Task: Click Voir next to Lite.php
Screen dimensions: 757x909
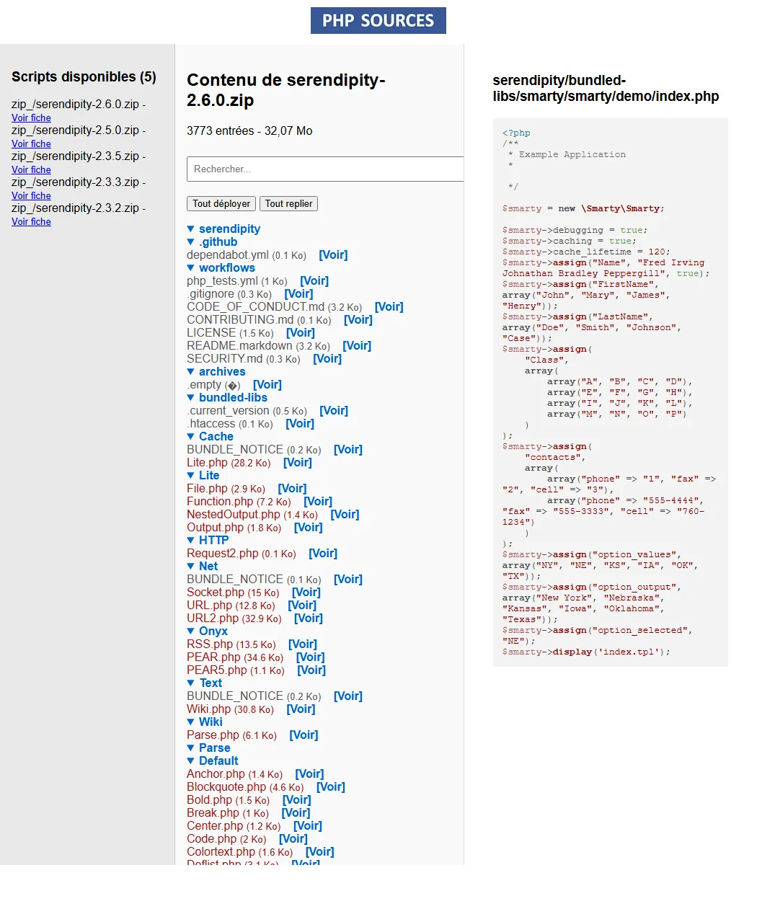Action: [298, 463]
